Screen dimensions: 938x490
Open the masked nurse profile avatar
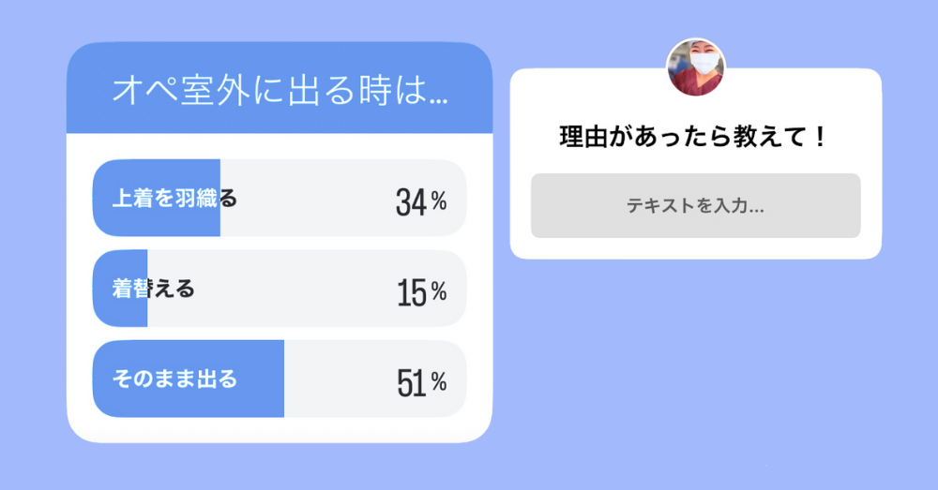coord(696,67)
